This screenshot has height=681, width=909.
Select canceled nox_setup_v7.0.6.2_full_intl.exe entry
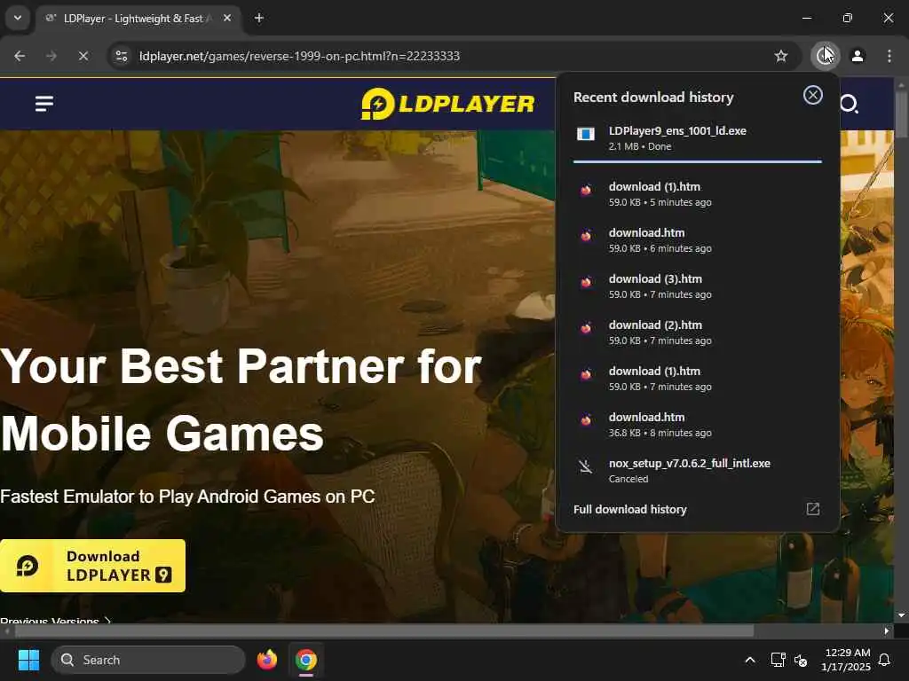coord(698,471)
